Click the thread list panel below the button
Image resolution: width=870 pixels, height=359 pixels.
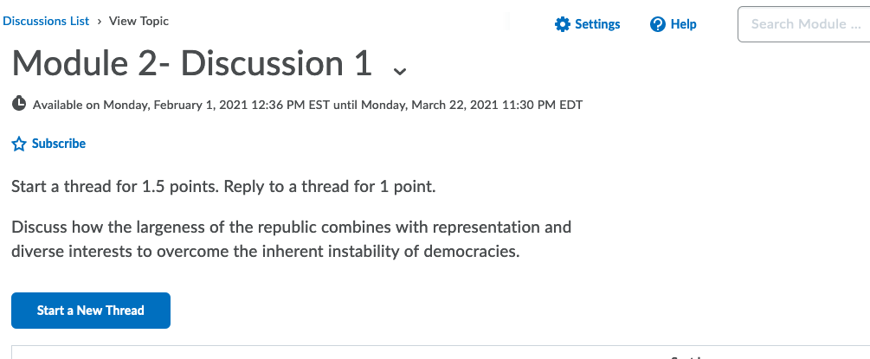click(x=441, y=352)
